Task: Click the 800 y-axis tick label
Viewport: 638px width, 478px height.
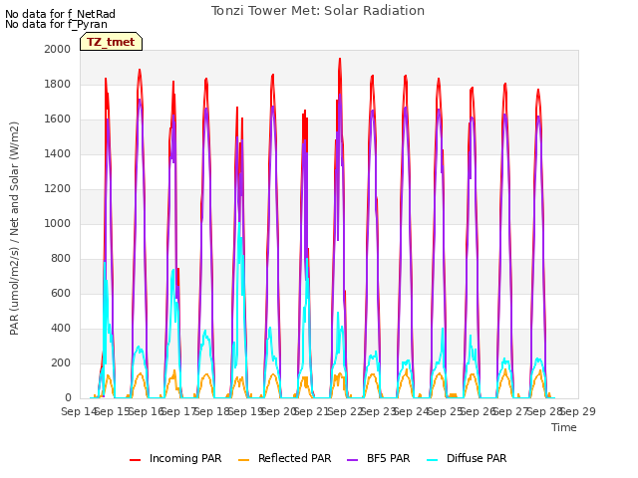Action: (x=61, y=259)
